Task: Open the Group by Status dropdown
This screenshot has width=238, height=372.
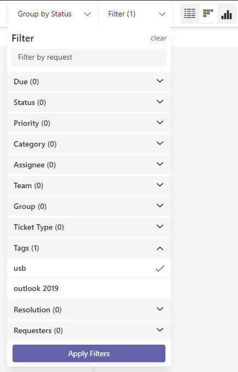Action: pyautogui.click(x=53, y=14)
